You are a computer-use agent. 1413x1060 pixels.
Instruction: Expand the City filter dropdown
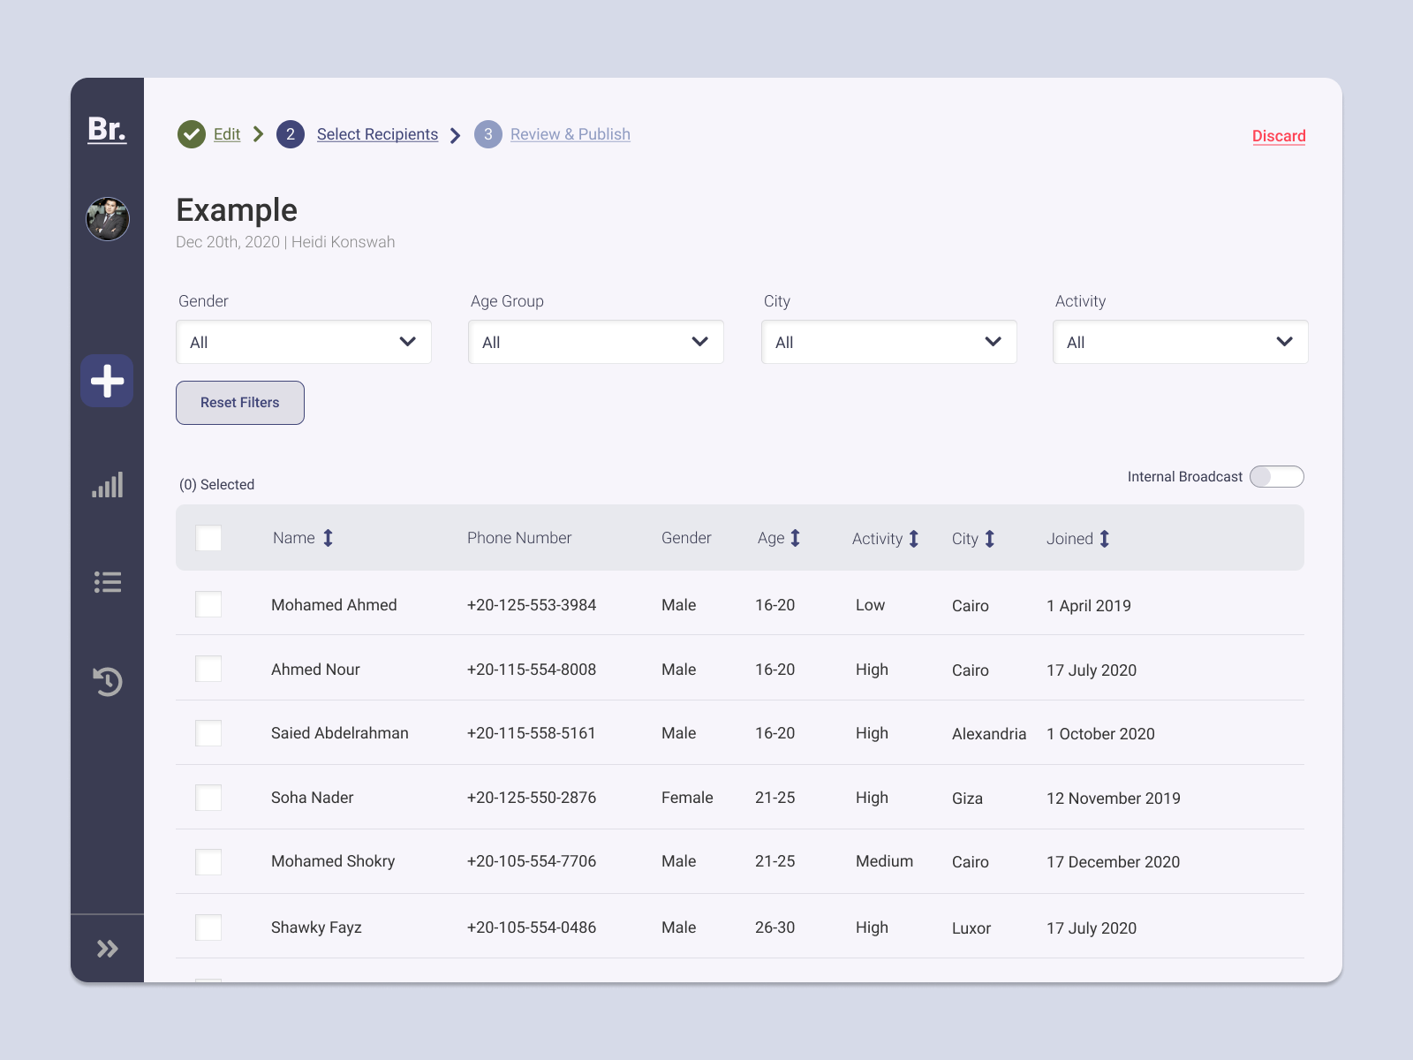tap(888, 342)
